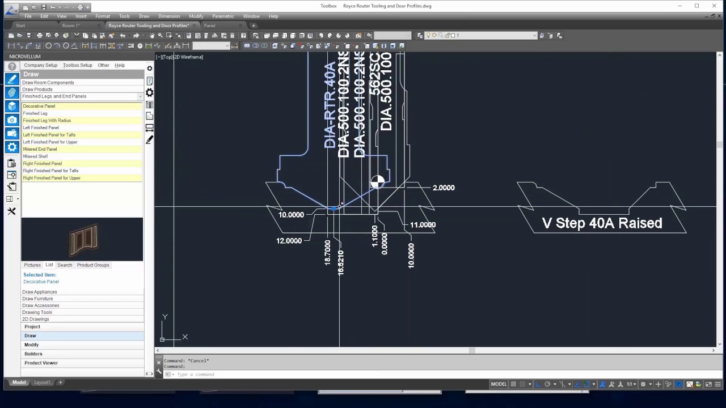The height and width of the screenshot is (408, 726).
Task: Click the toolbar Help question icon
Action: point(243,36)
